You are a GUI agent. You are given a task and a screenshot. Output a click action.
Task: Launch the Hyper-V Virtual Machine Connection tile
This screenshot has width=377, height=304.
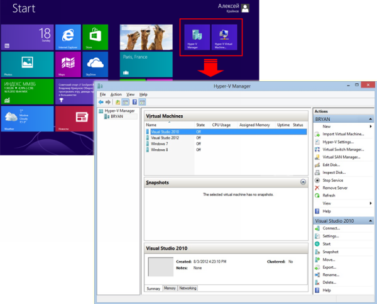tap(224, 38)
